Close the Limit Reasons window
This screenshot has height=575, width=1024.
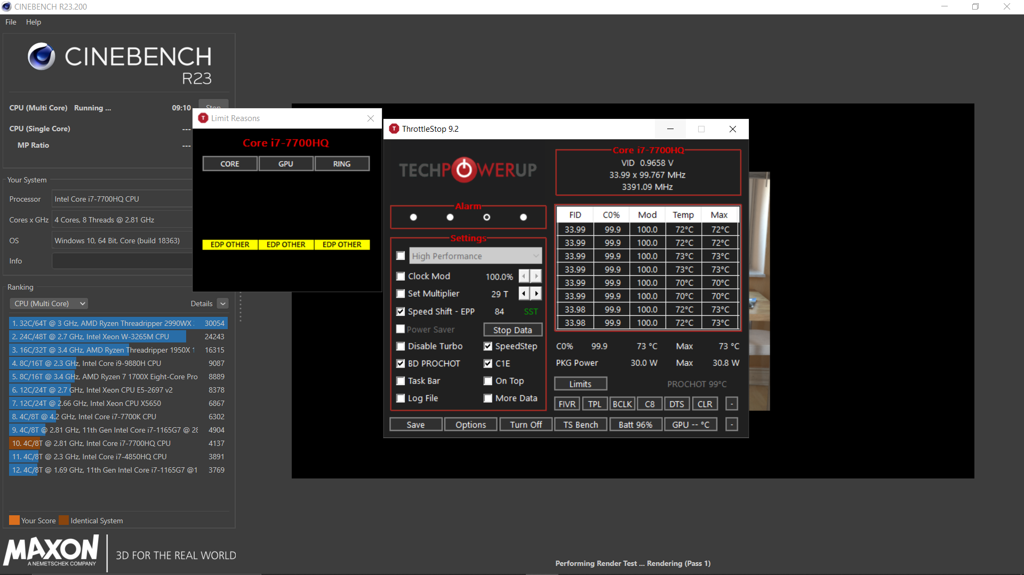pos(371,118)
